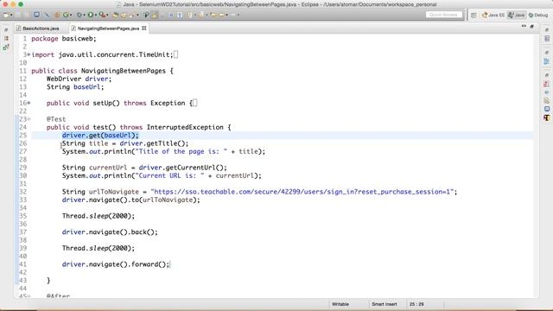The image size is (553, 311).
Task: Click the blue Open Console toolbar icon
Action: [36, 15]
